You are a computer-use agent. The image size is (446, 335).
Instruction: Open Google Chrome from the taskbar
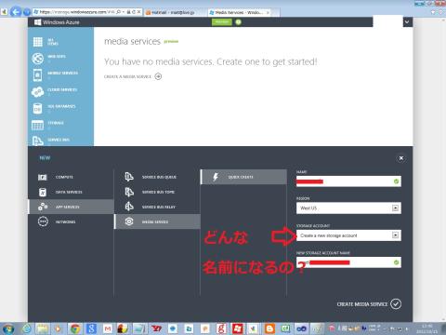[x=75, y=329]
